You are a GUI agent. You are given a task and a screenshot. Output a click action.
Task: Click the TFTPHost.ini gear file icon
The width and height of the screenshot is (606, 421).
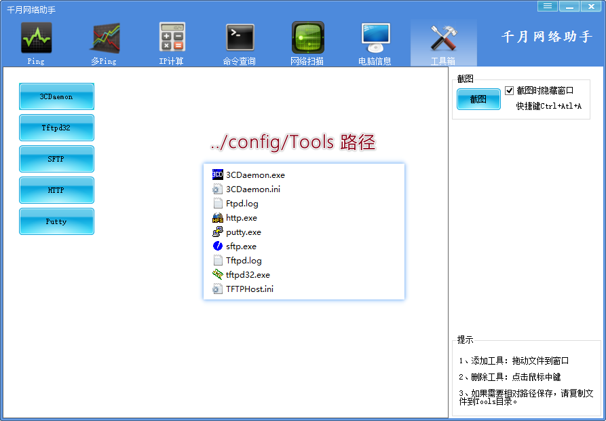[x=218, y=289]
